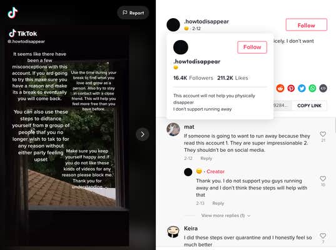
Task: Open .howtodisappear username in popup card
Action: 196,61
